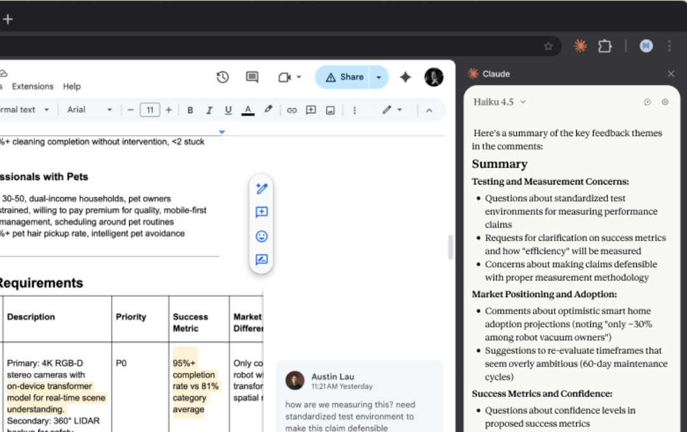This screenshot has width=687, height=432.
Task: Open Austin Lau's comment
Action: coord(359,396)
